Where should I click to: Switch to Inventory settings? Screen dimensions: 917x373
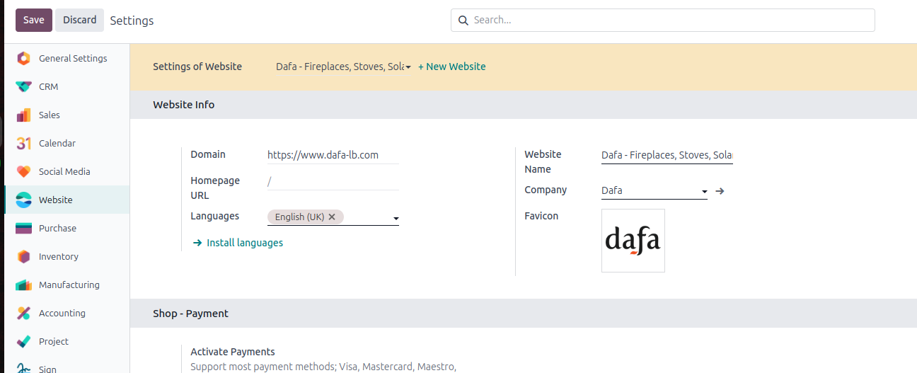(67, 256)
